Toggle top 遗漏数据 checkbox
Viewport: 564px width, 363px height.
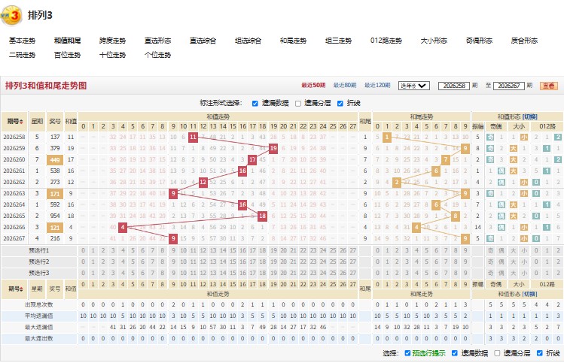(255, 104)
